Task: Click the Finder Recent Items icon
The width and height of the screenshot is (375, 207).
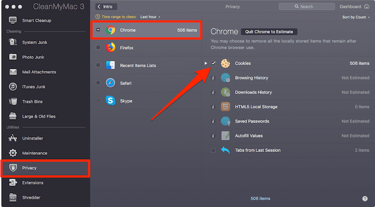Action: 110,65
